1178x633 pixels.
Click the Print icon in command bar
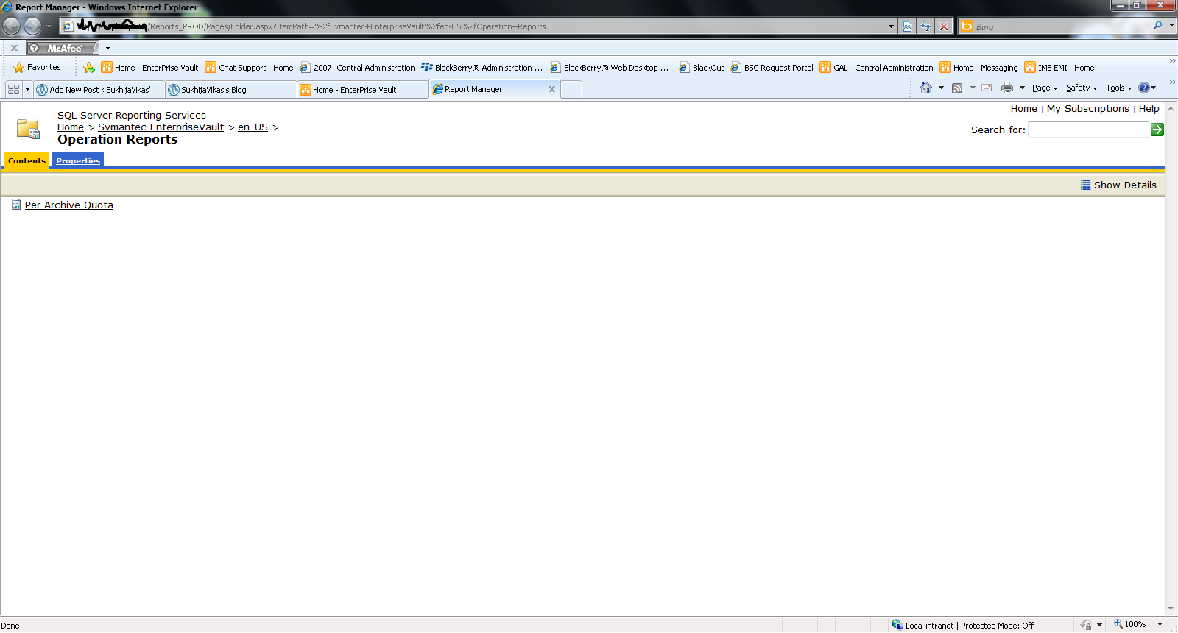[x=1006, y=88]
